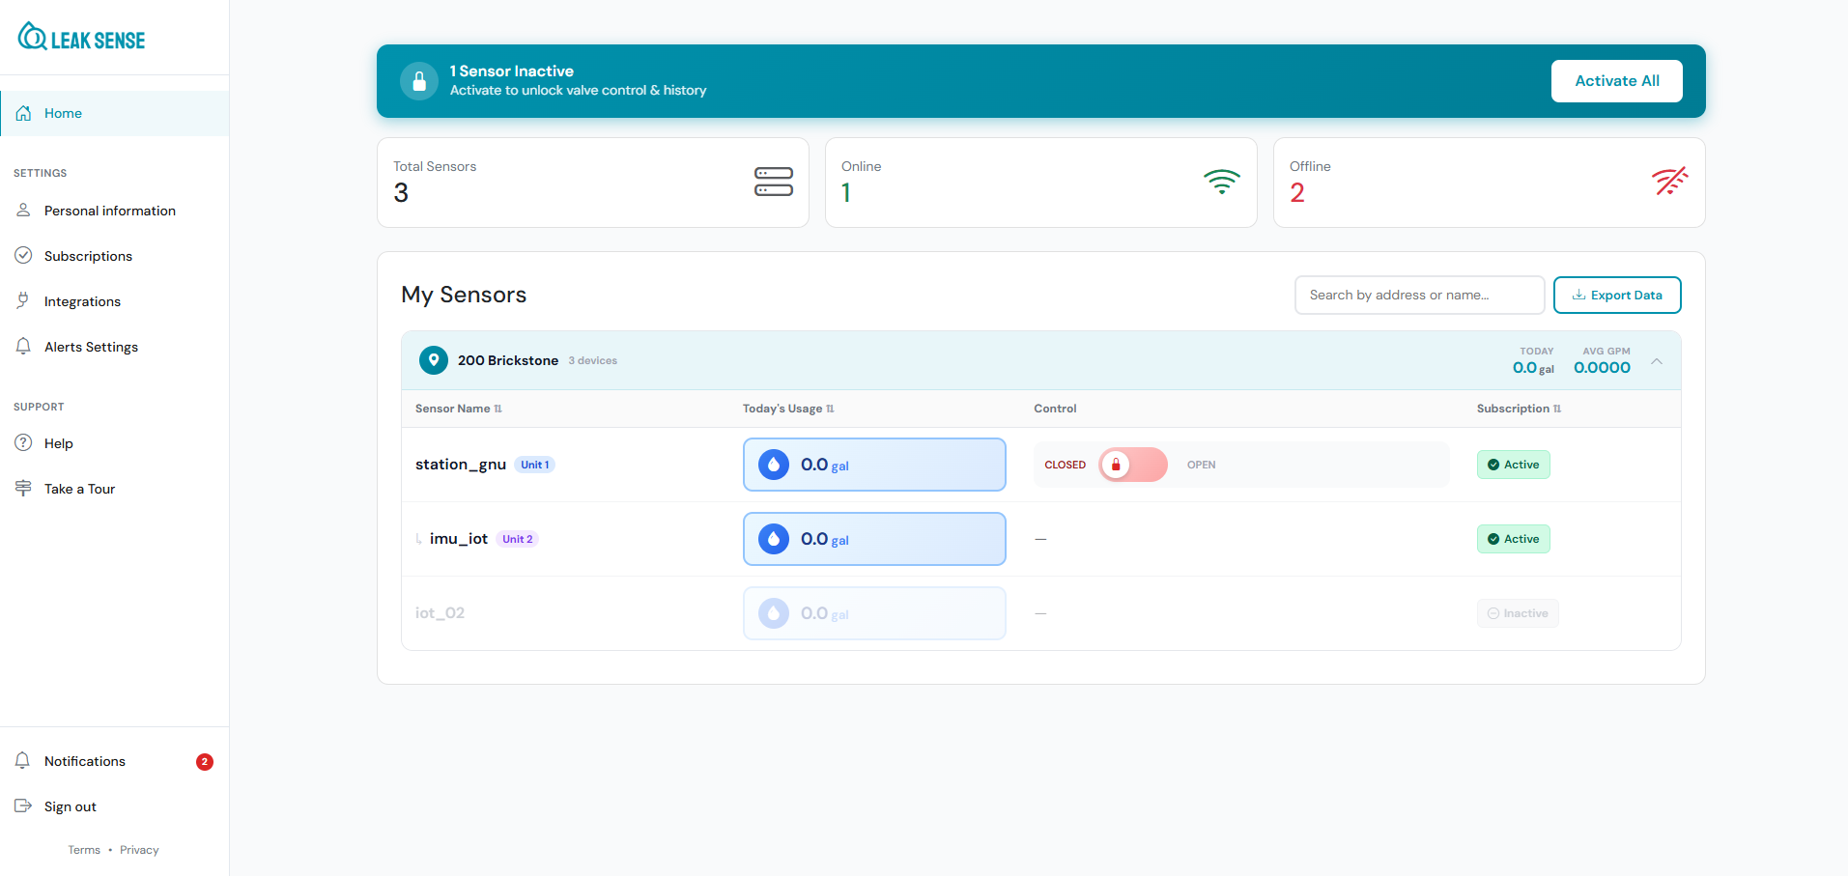Open the Privacy link
1848x876 pixels.
pos(139,850)
